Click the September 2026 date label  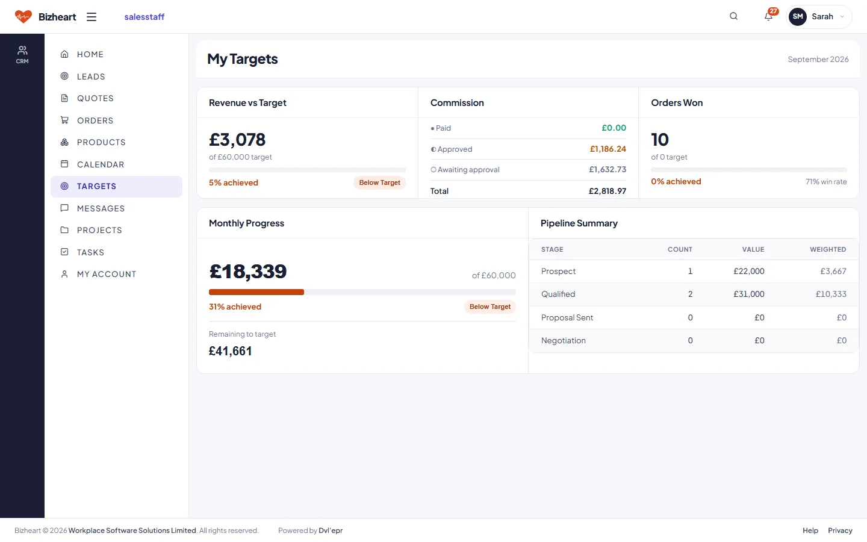(x=818, y=59)
